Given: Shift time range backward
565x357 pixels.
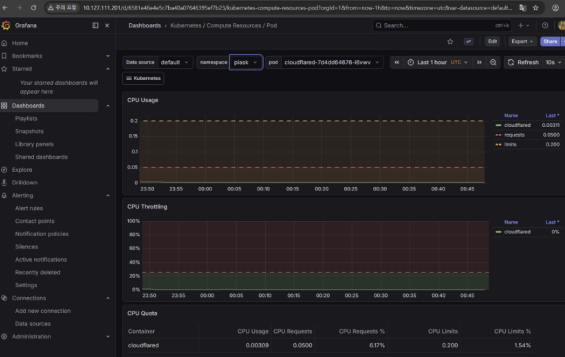Looking at the screenshot, I should (x=396, y=62).
